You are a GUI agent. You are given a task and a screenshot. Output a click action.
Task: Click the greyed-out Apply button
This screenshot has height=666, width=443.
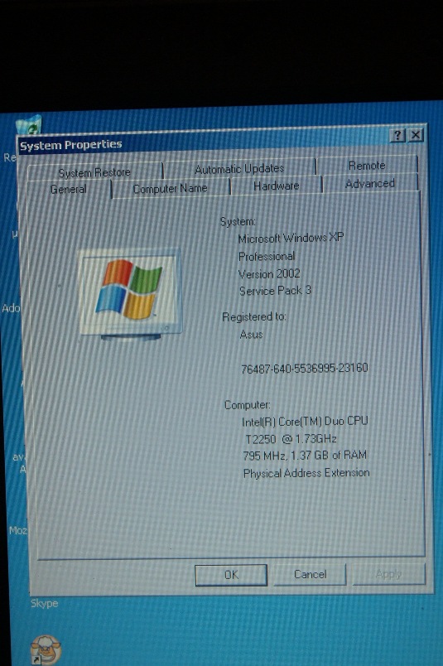[388, 574]
